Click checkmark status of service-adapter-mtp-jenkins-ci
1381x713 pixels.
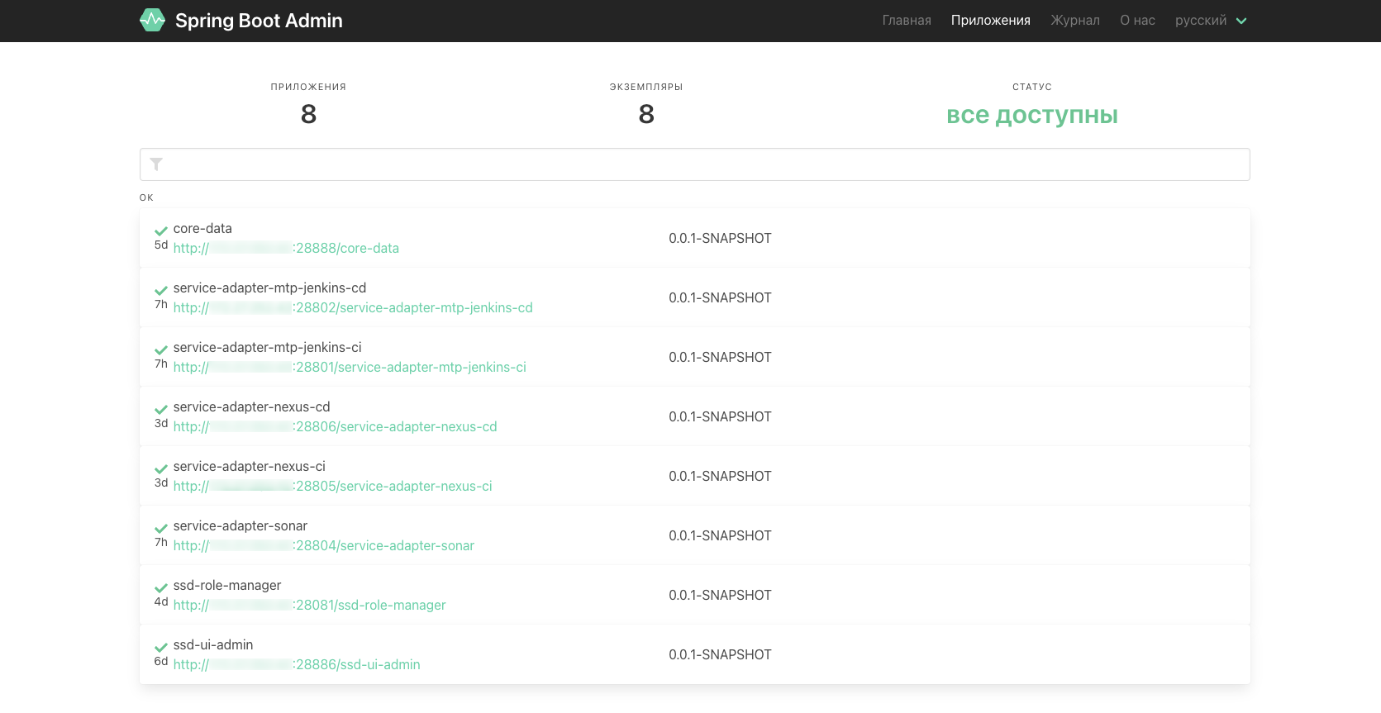161,350
